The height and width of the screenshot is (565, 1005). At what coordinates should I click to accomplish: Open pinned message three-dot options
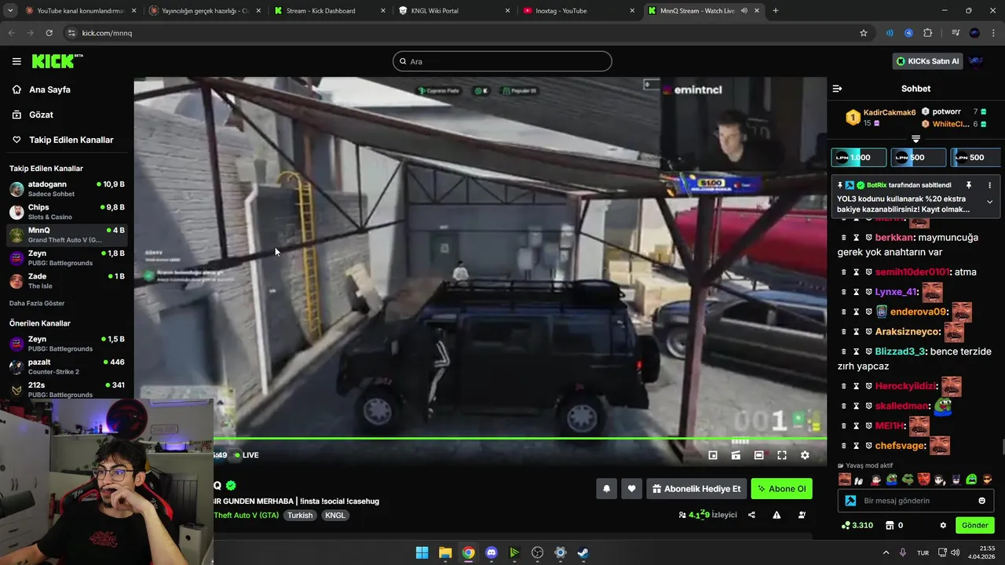(989, 185)
